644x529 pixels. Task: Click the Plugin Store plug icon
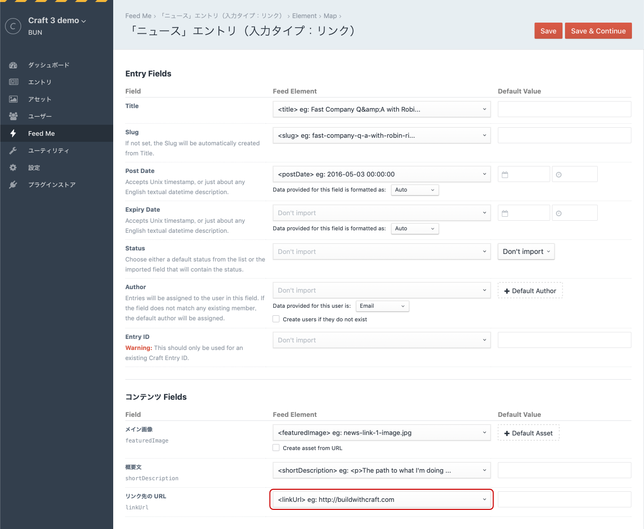(14, 185)
